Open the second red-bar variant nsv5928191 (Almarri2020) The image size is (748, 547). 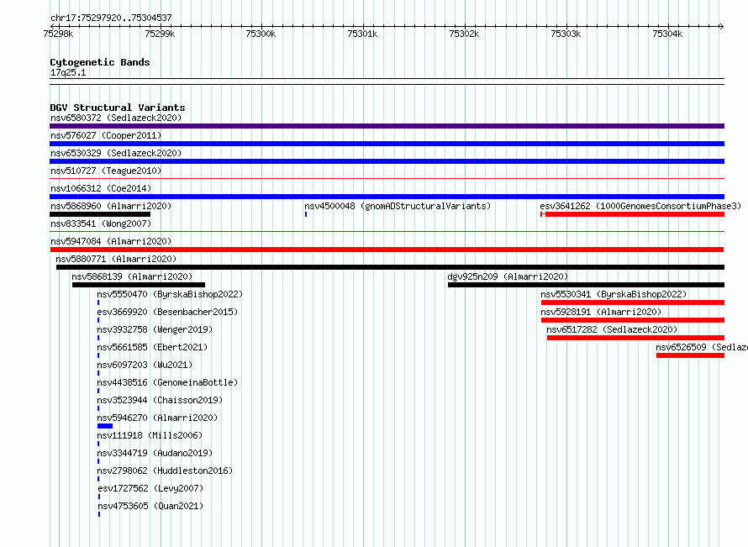(601, 312)
